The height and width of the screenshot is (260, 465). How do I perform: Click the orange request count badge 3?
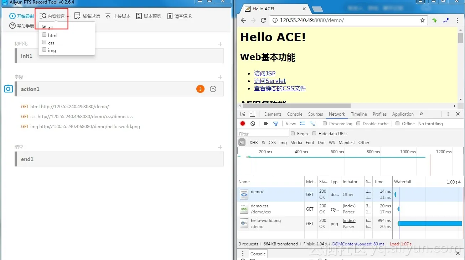click(x=200, y=89)
